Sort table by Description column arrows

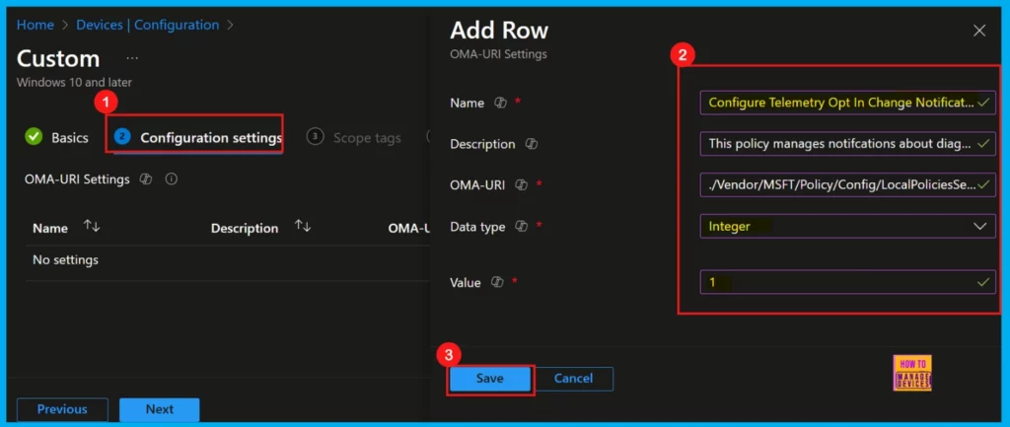(x=303, y=226)
